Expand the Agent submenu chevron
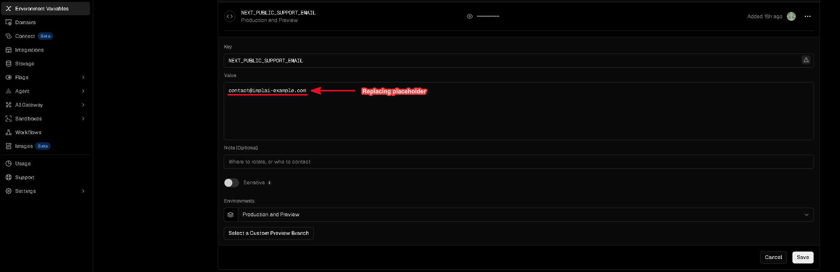The height and width of the screenshot is (272, 840). 83,91
